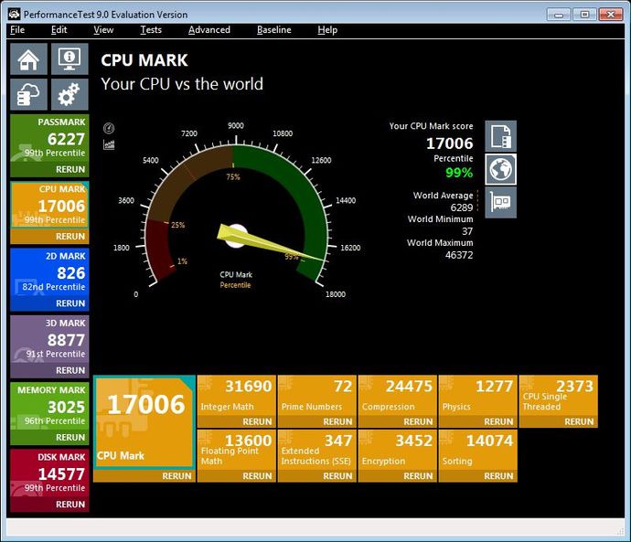Image resolution: width=631 pixels, height=542 pixels.
Task: Select the 2D Mark score tile
Action: point(49,272)
